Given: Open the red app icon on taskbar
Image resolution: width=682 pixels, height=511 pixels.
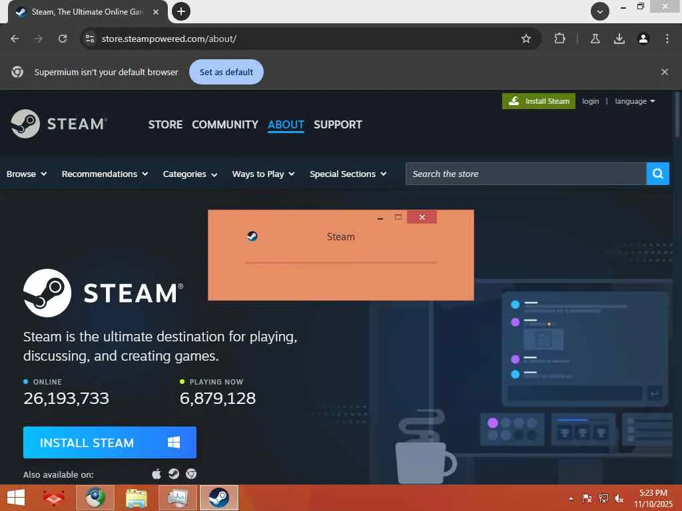Looking at the screenshot, I should click(54, 498).
